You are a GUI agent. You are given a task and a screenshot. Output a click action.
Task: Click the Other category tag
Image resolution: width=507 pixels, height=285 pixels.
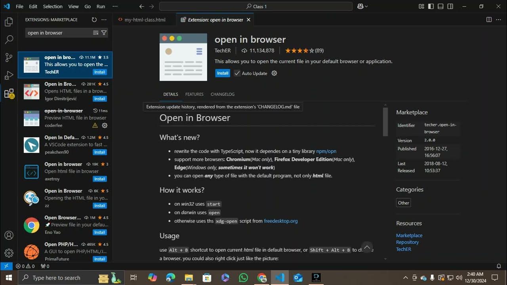click(404, 203)
